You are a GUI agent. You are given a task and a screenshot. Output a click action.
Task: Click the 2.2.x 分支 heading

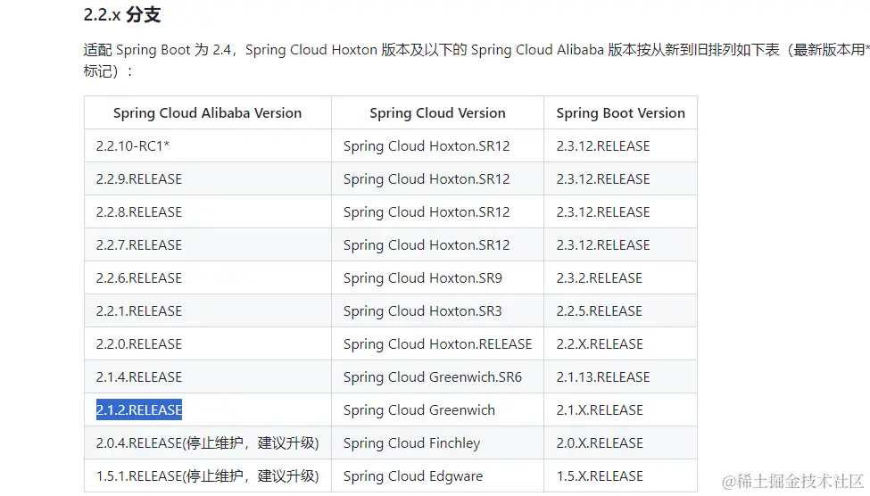tap(122, 15)
